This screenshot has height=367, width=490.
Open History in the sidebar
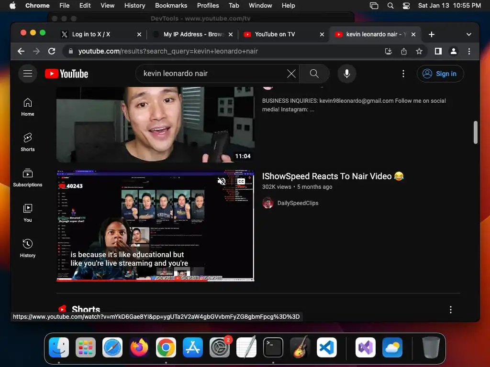27,248
